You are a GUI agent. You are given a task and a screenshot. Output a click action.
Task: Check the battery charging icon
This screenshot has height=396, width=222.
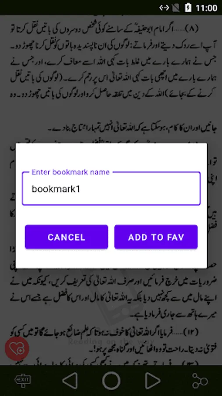point(188,7)
